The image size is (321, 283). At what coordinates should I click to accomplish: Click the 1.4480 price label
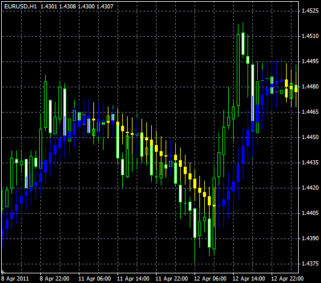tap(310, 87)
